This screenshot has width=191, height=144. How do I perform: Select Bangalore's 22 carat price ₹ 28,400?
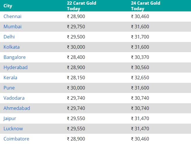click(76, 57)
